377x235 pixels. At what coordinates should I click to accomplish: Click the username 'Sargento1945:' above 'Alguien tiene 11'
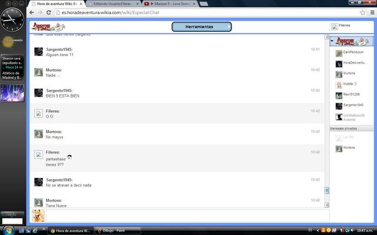point(59,49)
